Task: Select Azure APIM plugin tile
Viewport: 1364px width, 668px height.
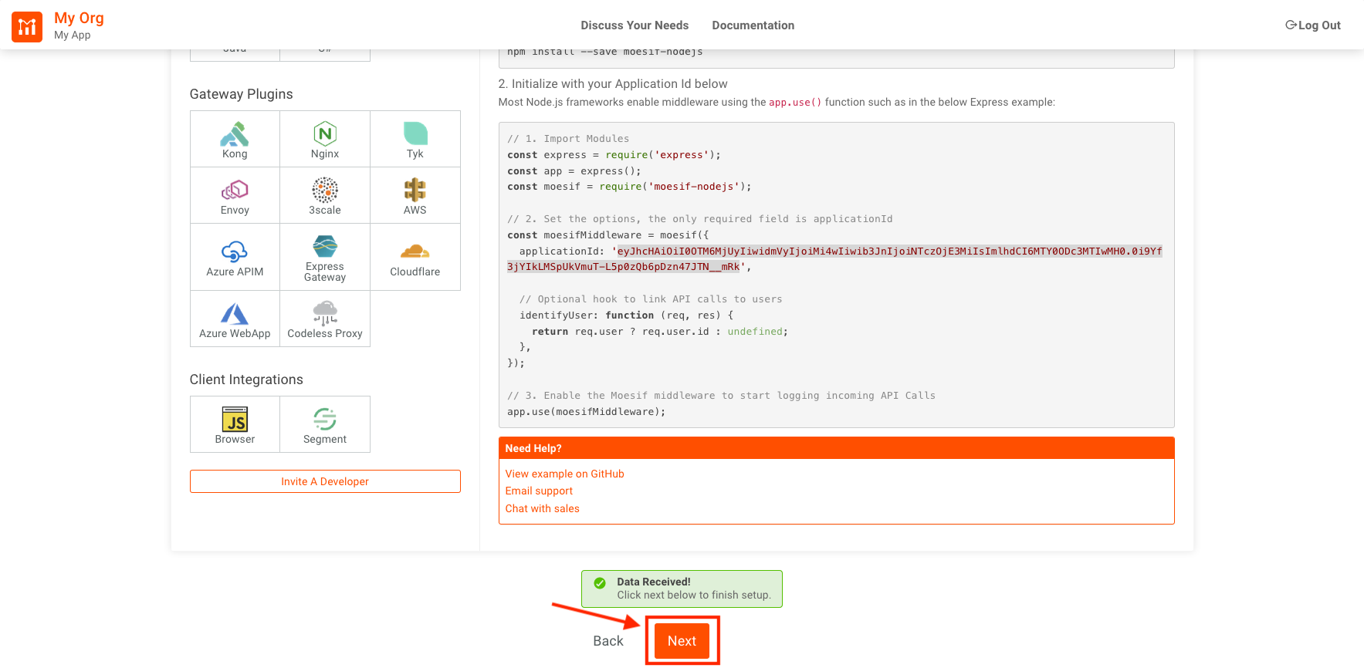Action: (235, 258)
